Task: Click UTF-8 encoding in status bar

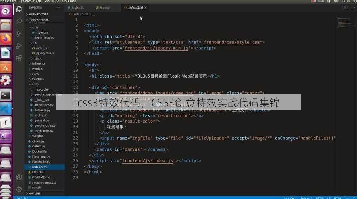Action: pos(320,198)
